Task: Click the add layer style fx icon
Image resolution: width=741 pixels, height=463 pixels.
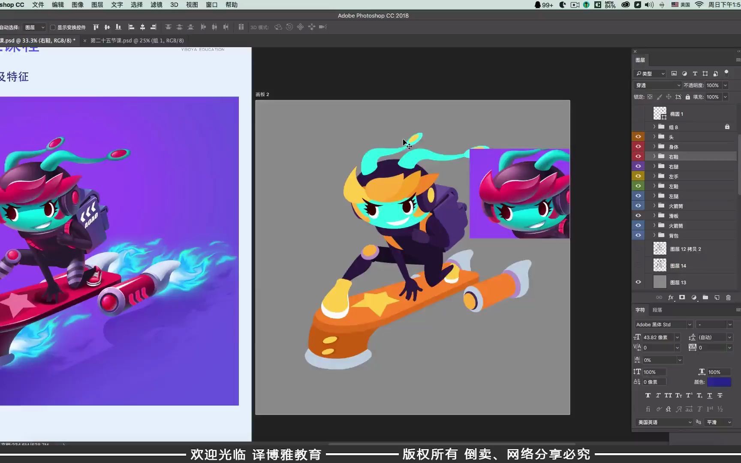Action: click(x=671, y=298)
